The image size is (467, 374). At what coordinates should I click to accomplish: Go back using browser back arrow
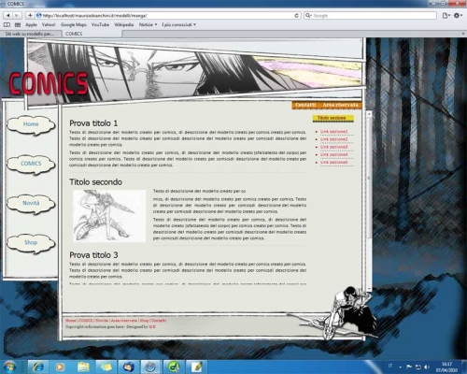tap(8, 15)
